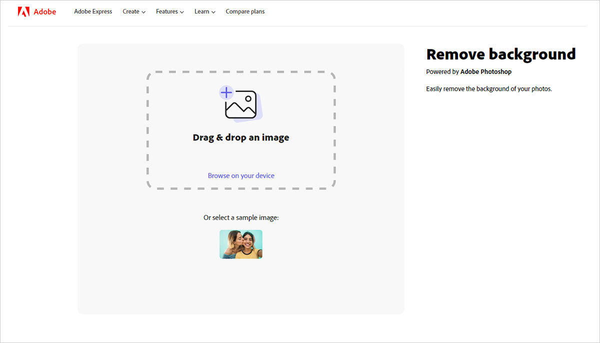Image resolution: width=600 pixels, height=343 pixels.
Task: Expand the chevron next to Create
Action: coord(143,12)
